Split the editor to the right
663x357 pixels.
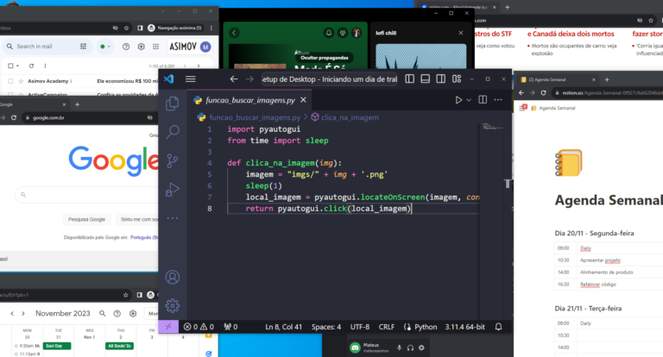[483, 100]
